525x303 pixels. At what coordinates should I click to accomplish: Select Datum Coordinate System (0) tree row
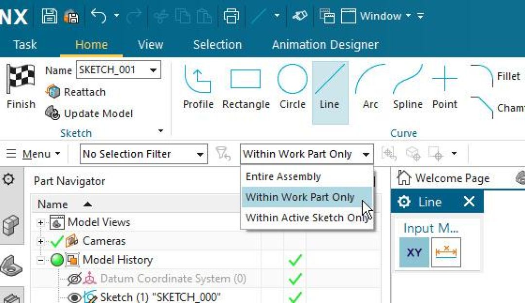pos(173,279)
